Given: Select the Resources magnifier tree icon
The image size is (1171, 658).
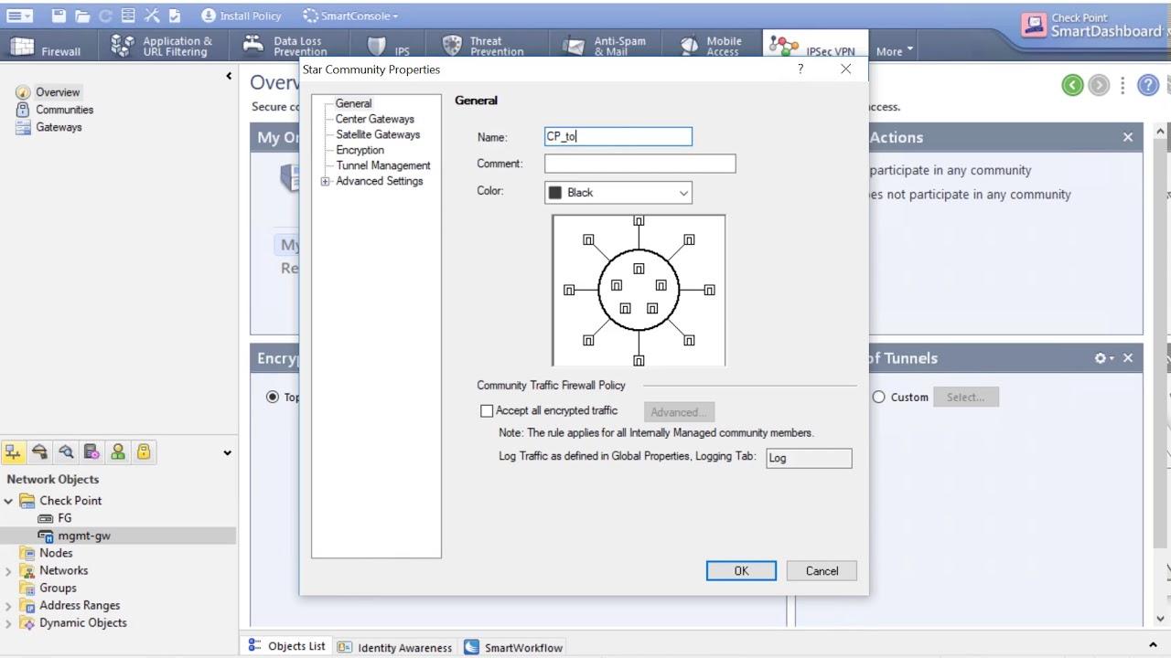Looking at the screenshot, I should pos(66,451).
